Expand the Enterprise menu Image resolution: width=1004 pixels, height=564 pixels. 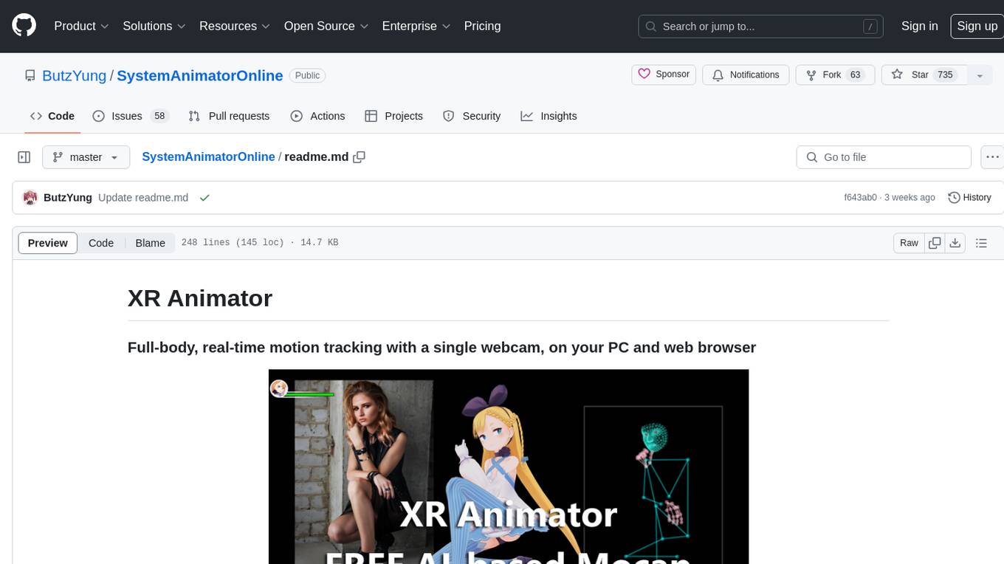click(416, 26)
